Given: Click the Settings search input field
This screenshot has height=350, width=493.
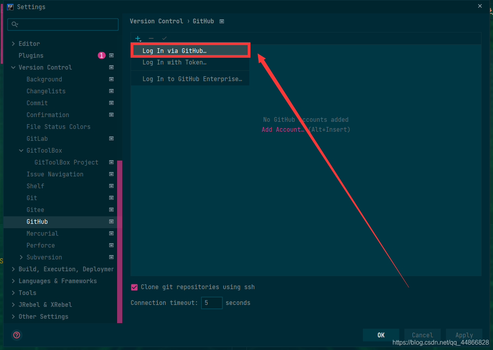Looking at the screenshot, I should (63, 25).
